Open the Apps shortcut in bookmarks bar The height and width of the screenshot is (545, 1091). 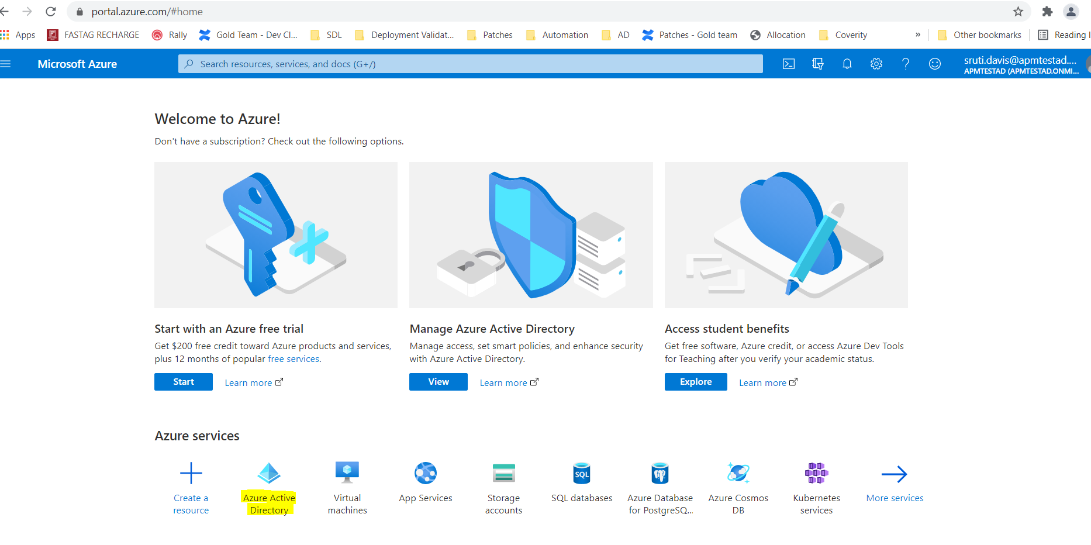pos(18,35)
